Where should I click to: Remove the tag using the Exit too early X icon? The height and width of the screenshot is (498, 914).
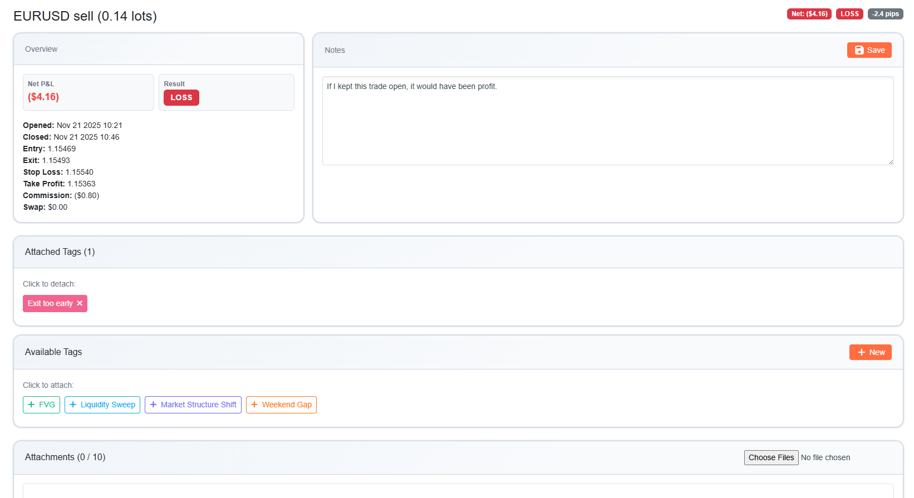[x=80, y=303]
